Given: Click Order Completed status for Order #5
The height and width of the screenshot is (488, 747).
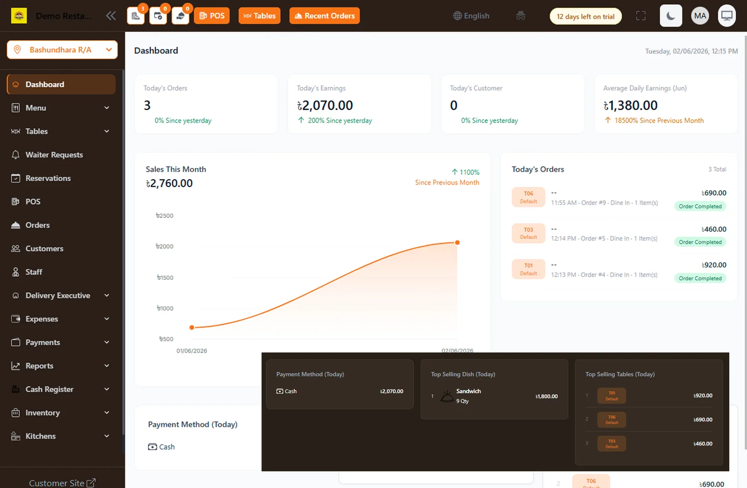Looking at the screenshot, I should [700, 242].
